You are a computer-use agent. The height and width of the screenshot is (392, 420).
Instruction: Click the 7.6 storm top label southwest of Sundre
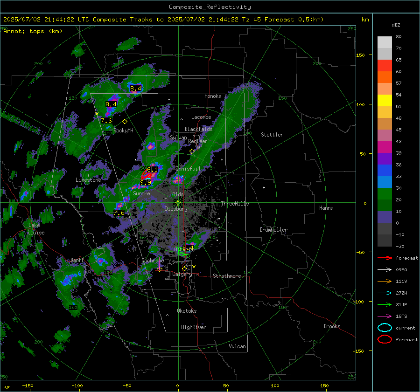[x=119, y=213]
